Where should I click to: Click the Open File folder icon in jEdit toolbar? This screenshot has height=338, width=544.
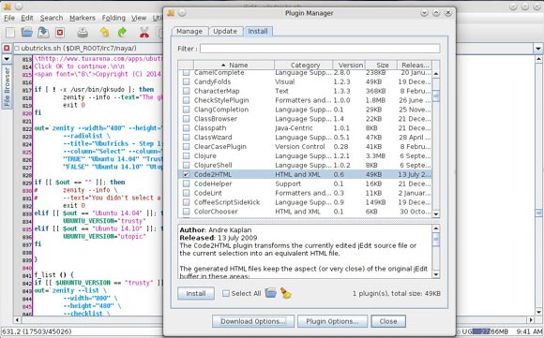26,33
